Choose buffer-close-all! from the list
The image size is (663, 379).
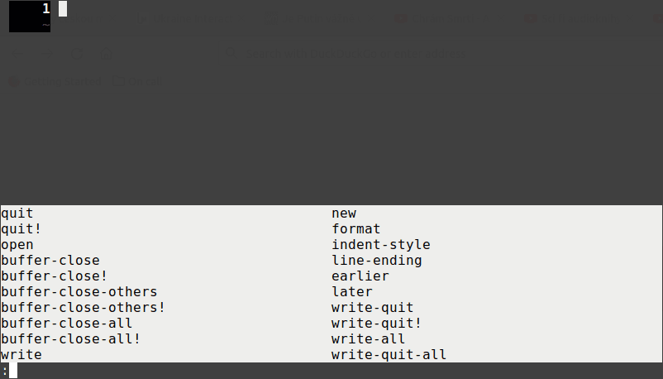tap(70, 338)
